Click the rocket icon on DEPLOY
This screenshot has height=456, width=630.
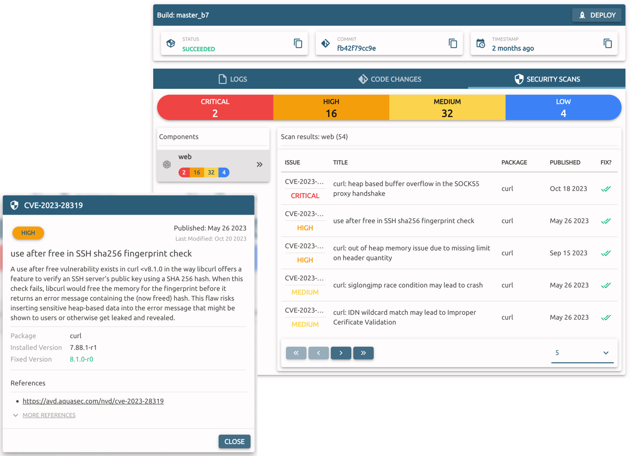(x=582, y=15)
